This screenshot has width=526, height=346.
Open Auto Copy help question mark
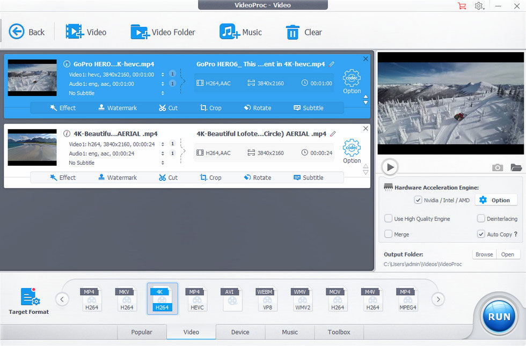(x=516, y=234)
